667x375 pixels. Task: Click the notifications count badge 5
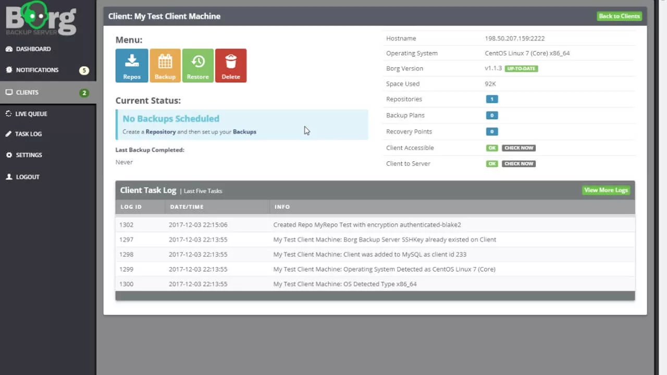pyautogui.click(x=84, y=70)
